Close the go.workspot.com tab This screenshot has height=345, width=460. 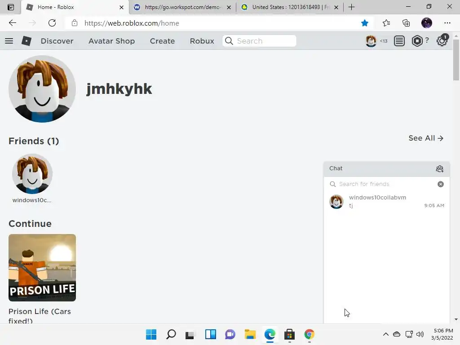pyautogui.click(x=229, y=7)
